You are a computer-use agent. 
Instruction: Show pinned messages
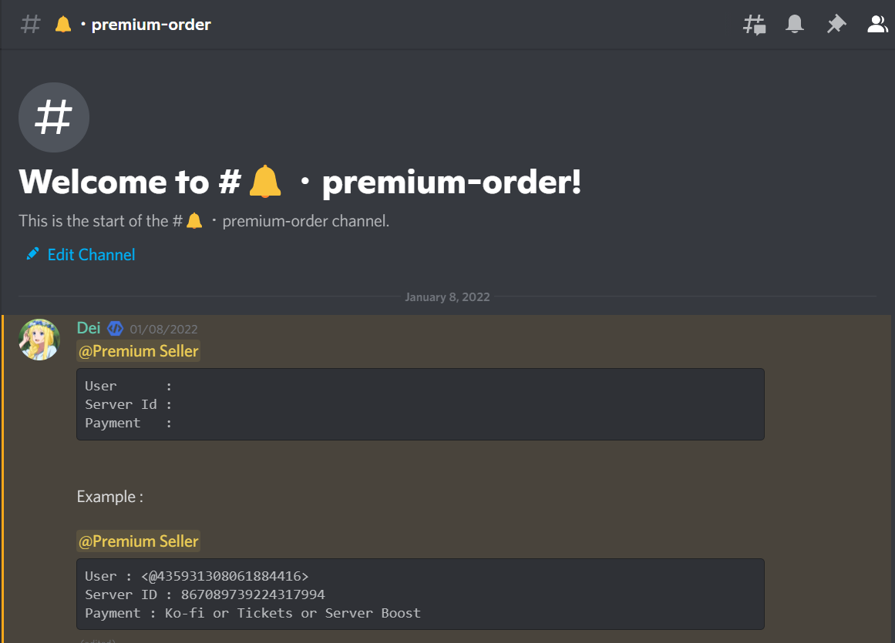836,25
